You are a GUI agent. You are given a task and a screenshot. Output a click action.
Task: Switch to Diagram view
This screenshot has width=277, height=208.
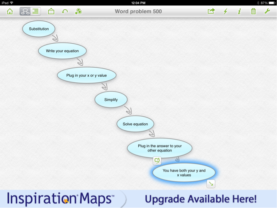(x=25, y=11)
